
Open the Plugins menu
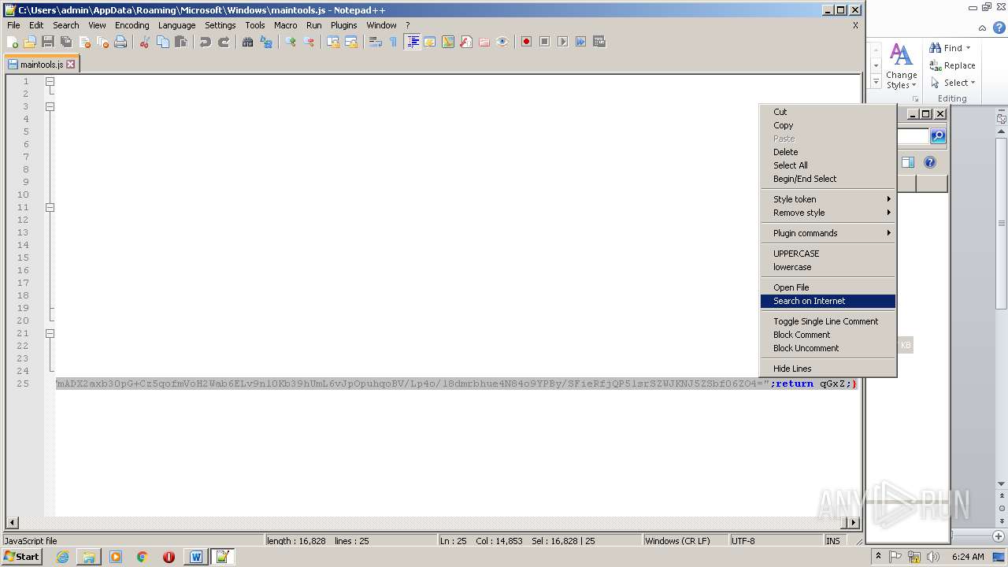[x=343, y=25]
